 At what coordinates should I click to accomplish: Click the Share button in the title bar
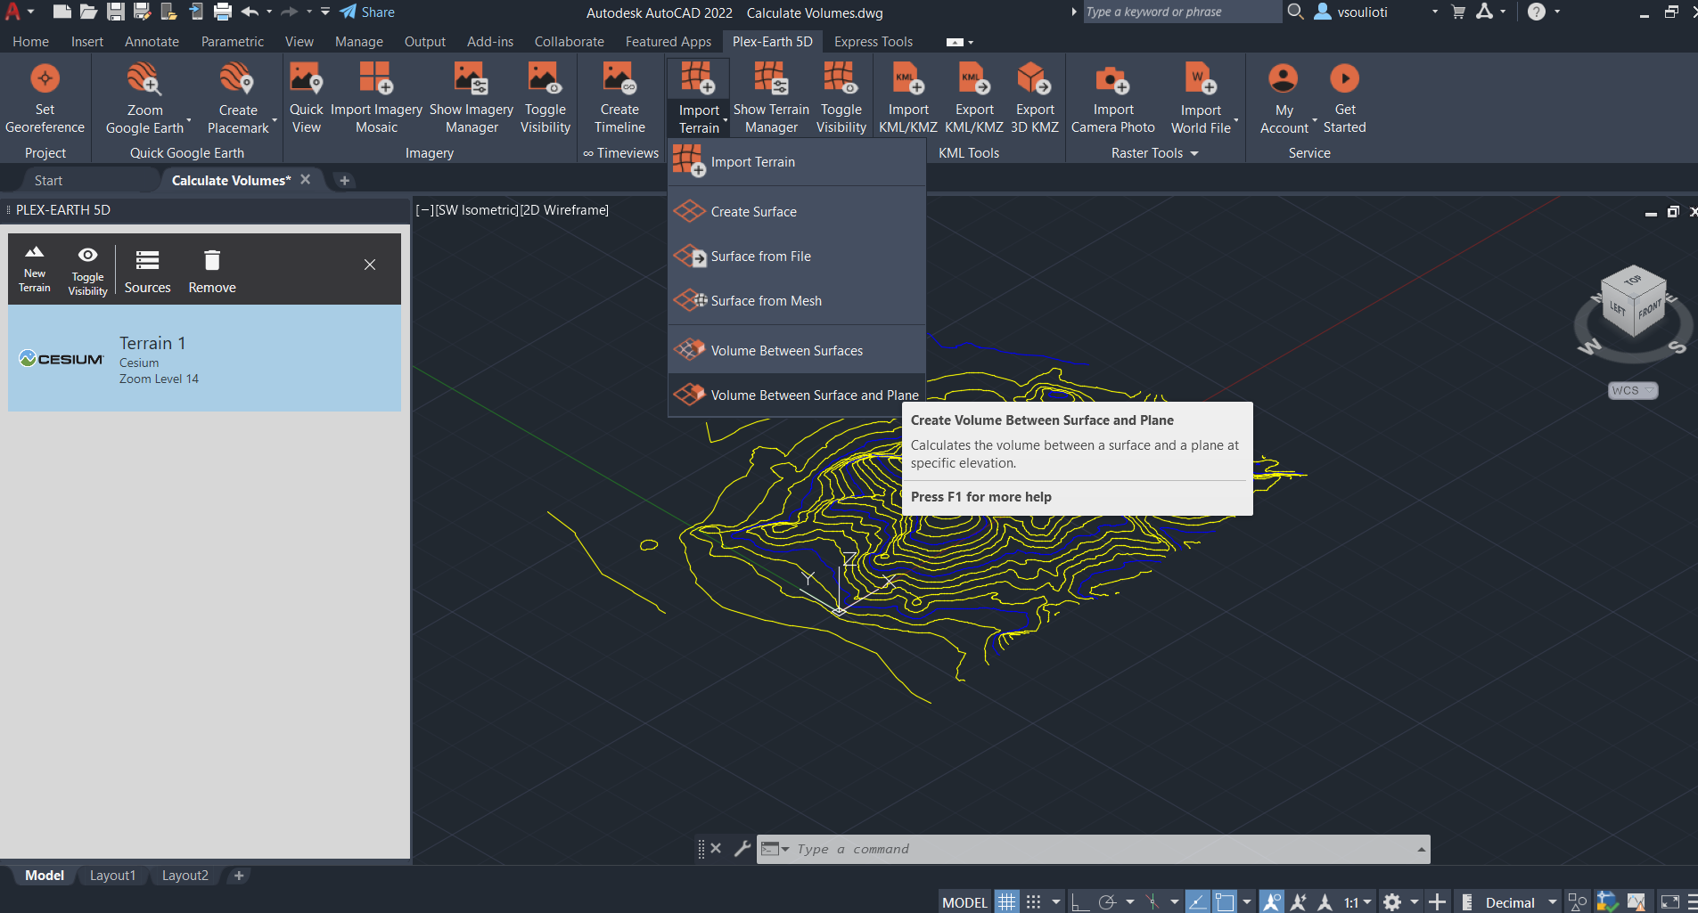click(367, 12)
